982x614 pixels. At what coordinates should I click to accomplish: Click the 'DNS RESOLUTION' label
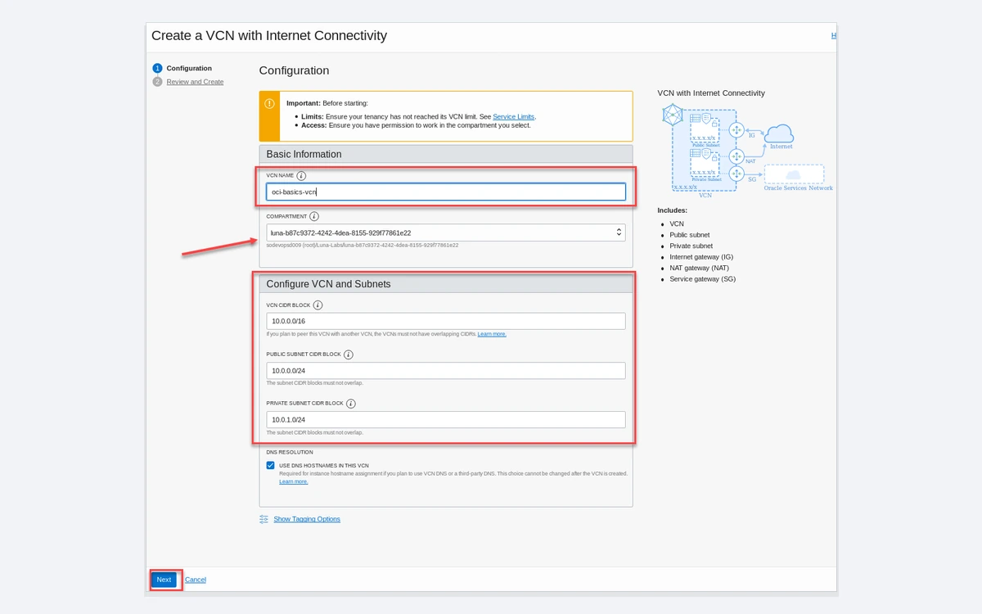point(290,452)
